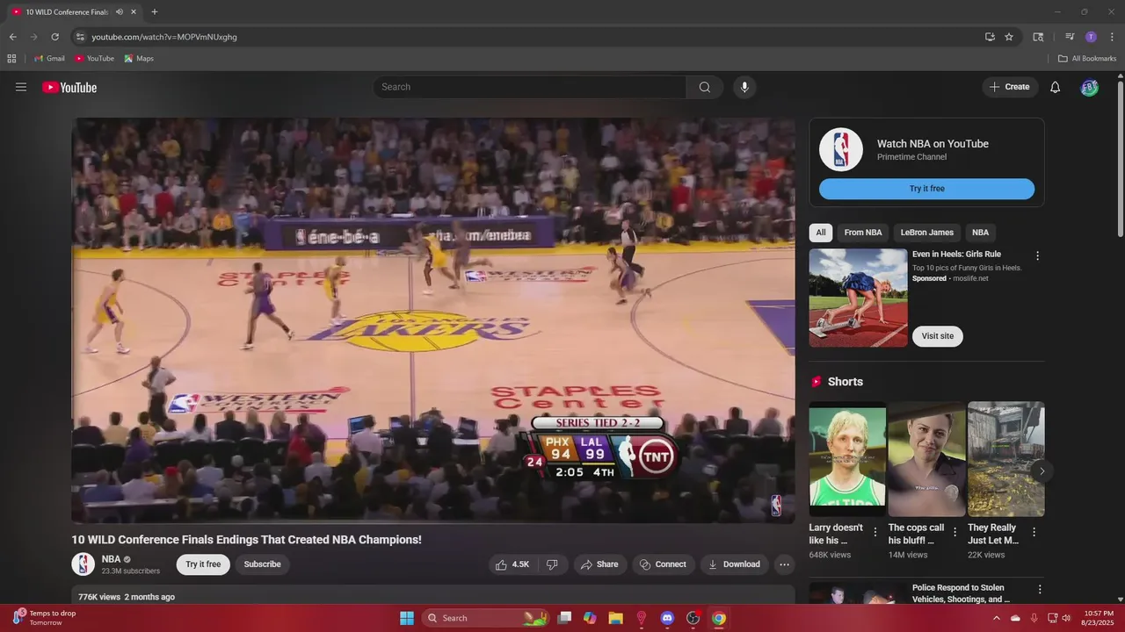The image size is (1125, 632).
Task: Show hidden system tray icons
Action: click(997, 618)
